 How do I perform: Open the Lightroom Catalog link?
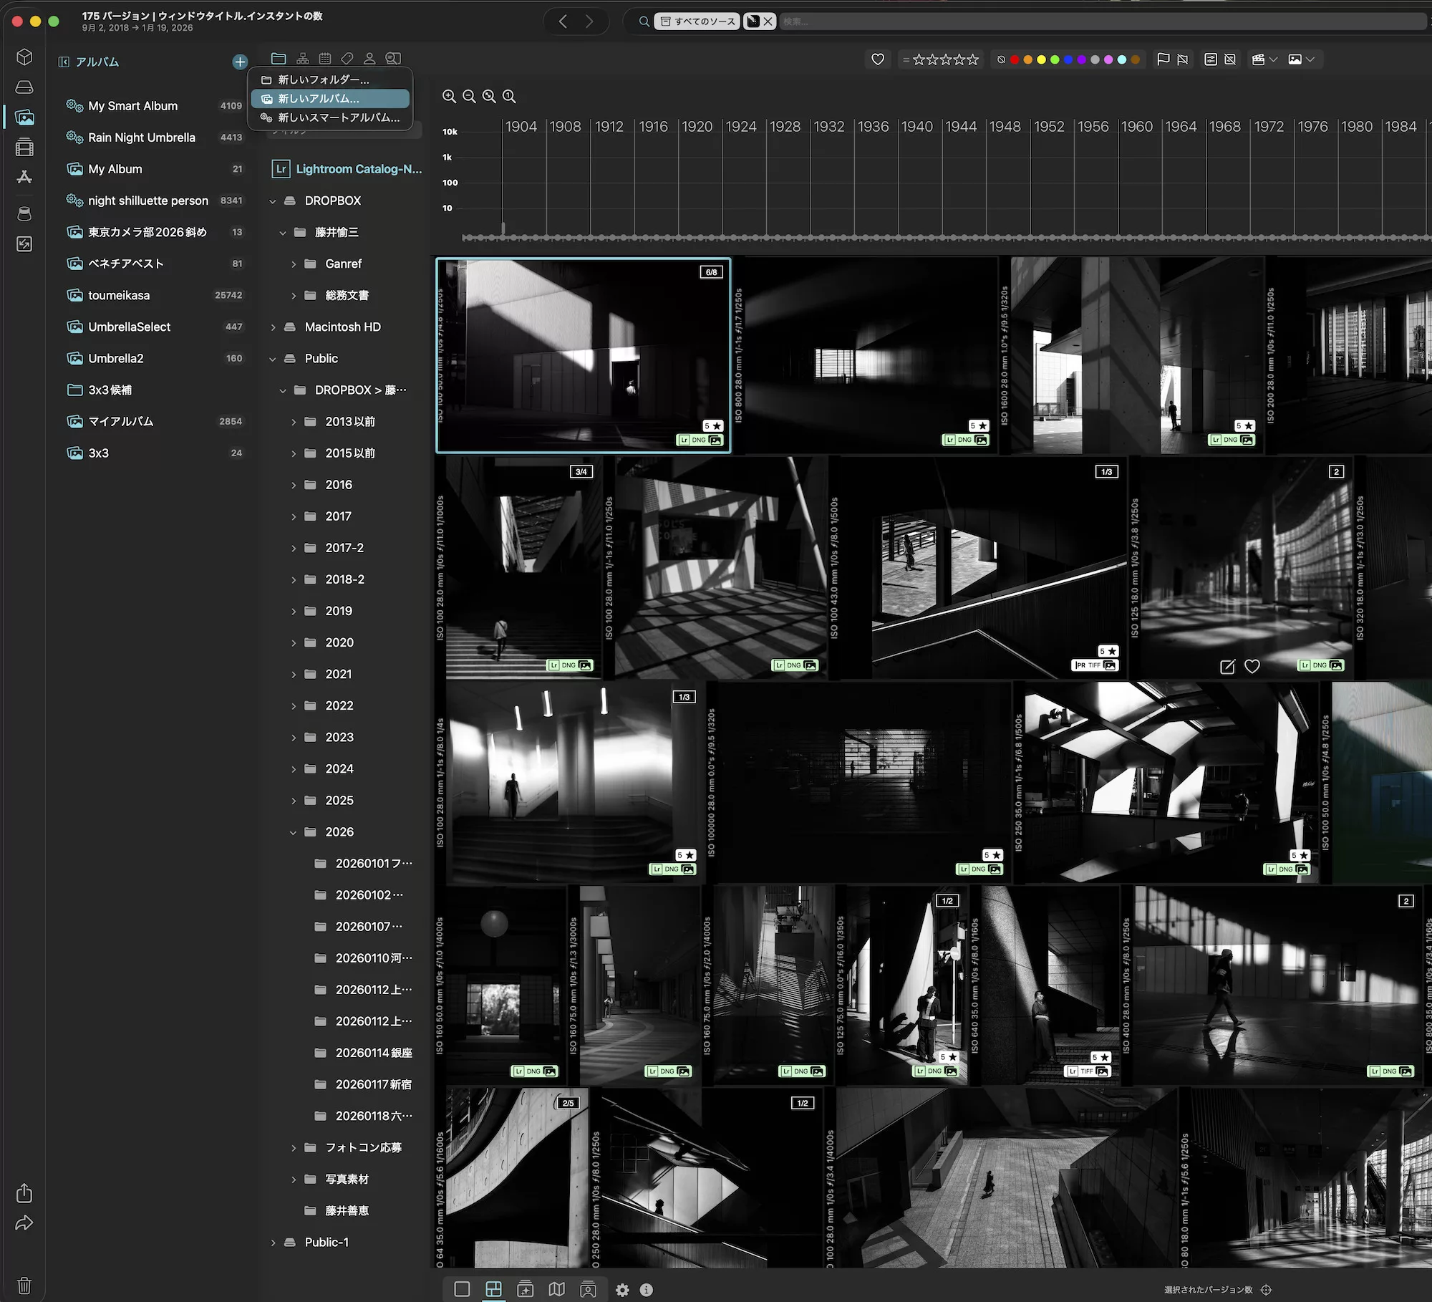pyautogui.click(x=358, y=169)
